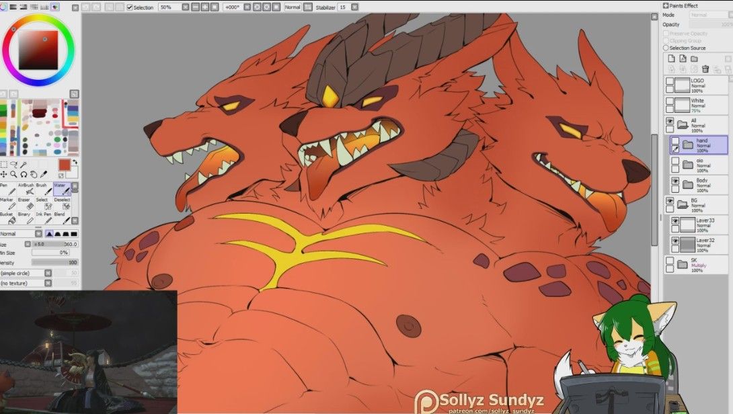Hide Layer33 visibility eye
The width and height of the screenshot is (733, 414).
675,221
